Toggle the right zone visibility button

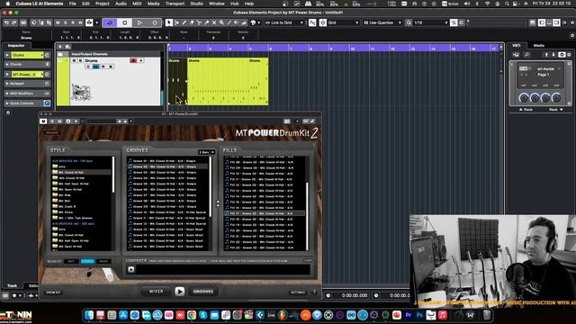(x=557, y=22)
